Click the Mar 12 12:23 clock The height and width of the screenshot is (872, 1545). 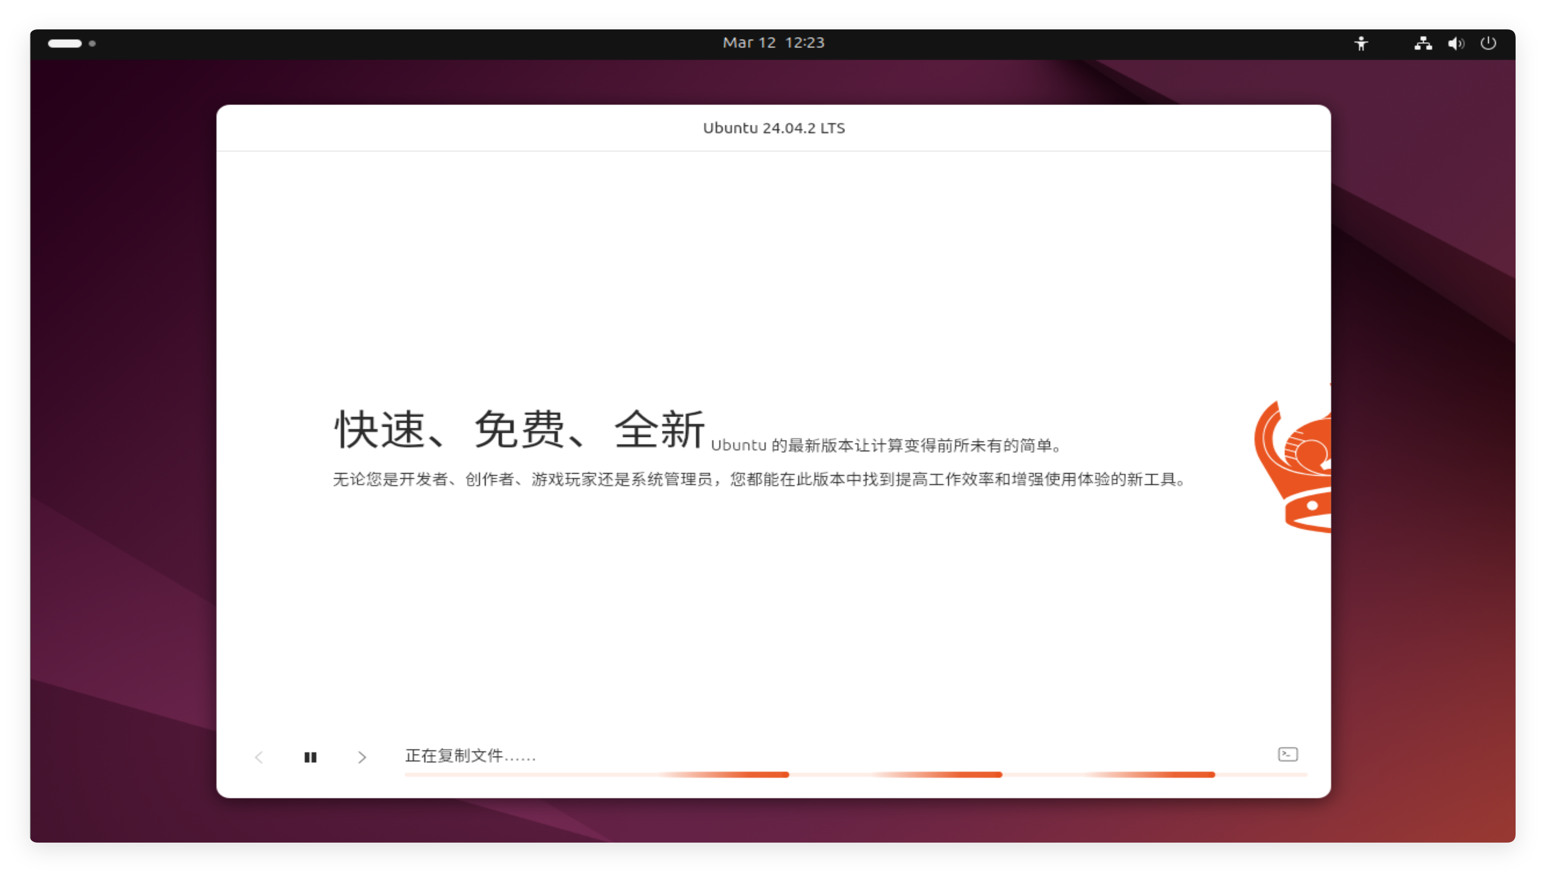[773, 43]
